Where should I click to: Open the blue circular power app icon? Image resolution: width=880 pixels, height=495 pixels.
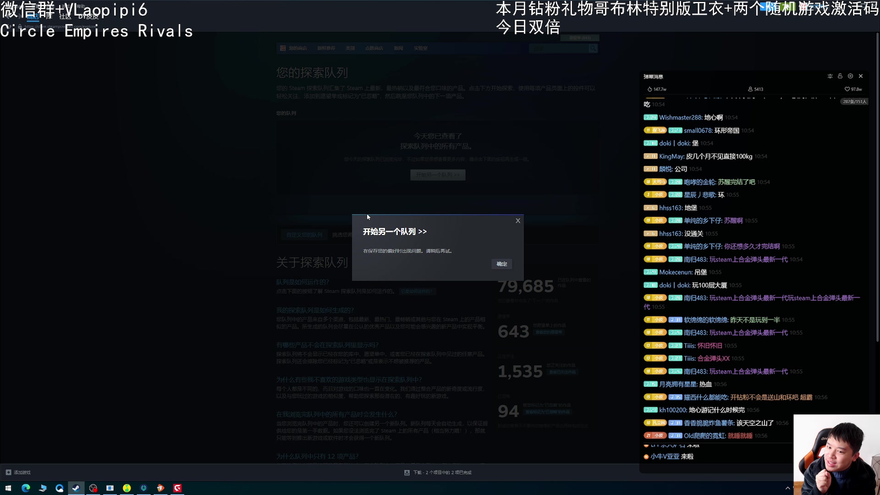[x=143, y=488]
